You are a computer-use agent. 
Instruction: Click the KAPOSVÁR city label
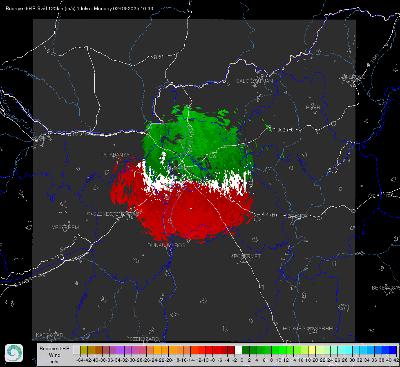pyautogui.click(x=49, y=335)
